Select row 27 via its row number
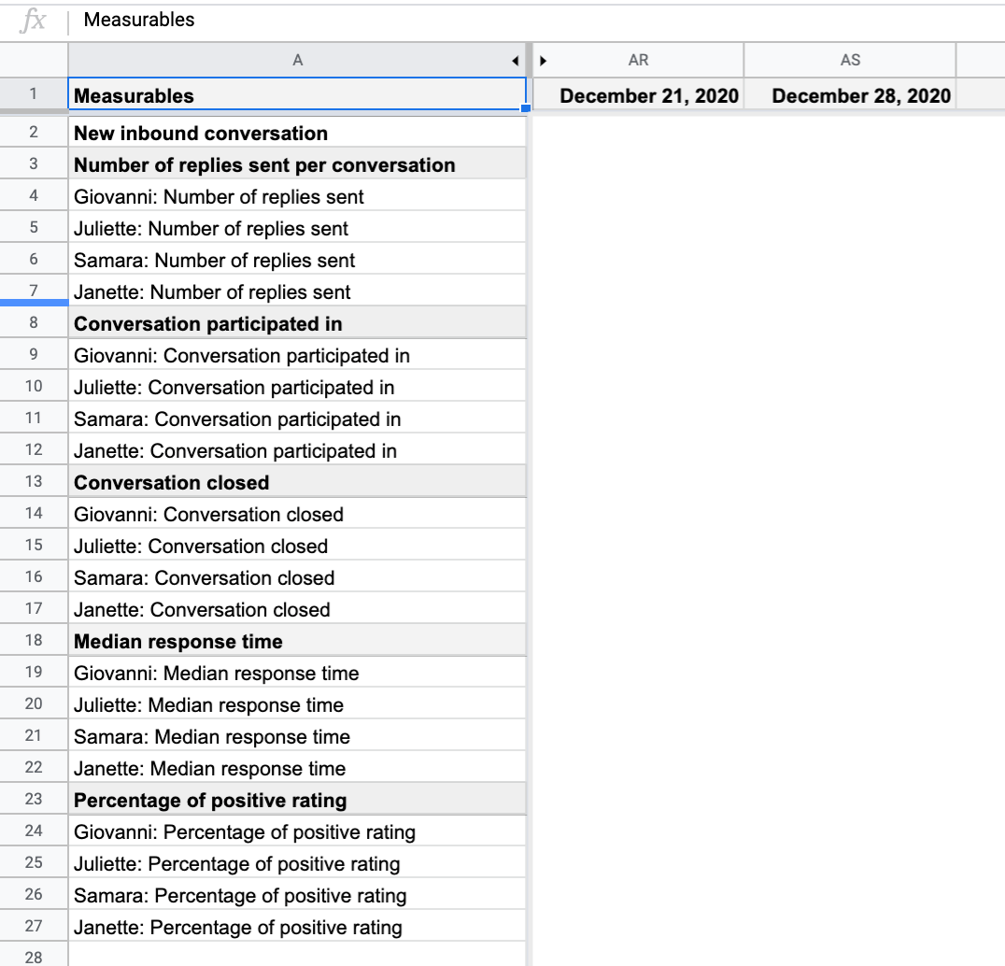 coord(34,926)
